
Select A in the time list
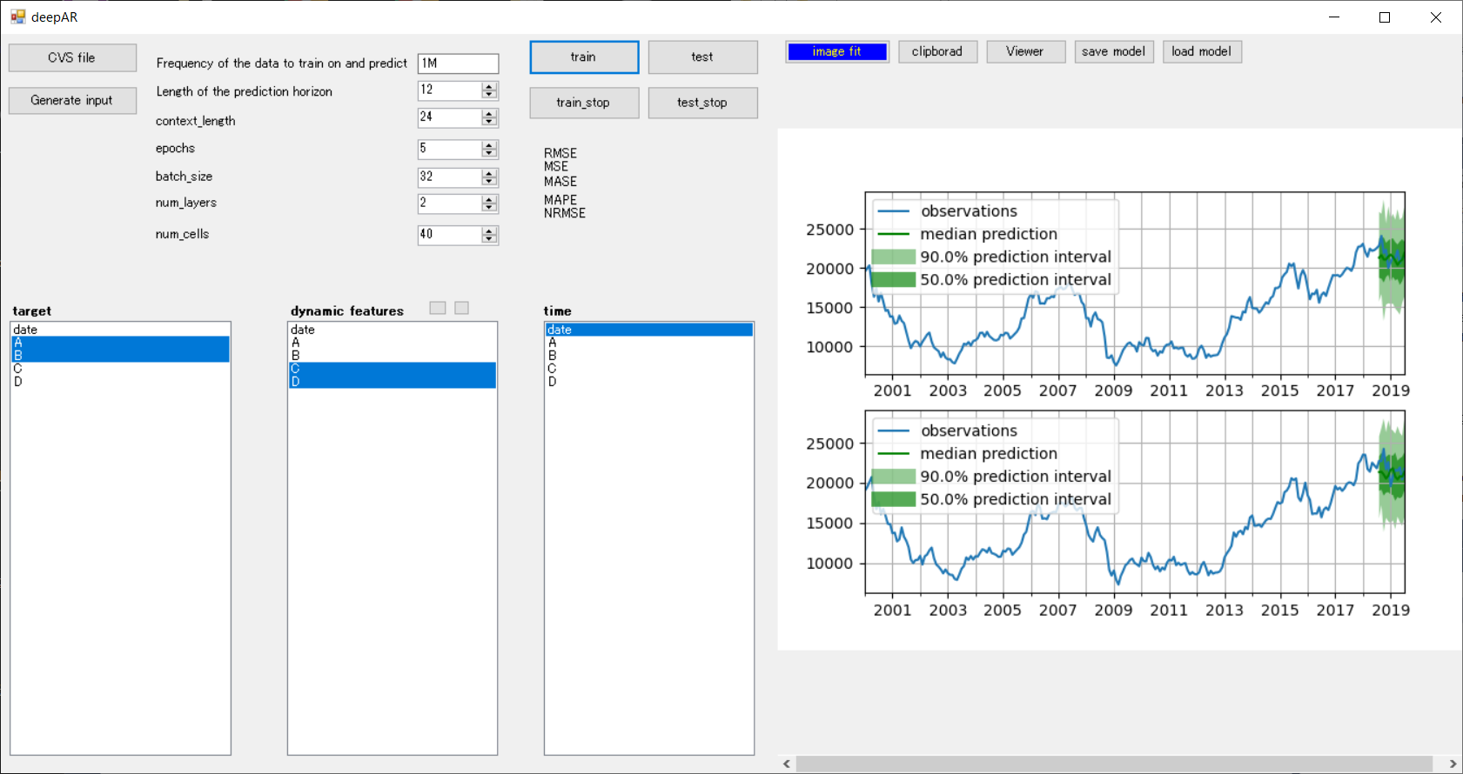coord(649,343)
